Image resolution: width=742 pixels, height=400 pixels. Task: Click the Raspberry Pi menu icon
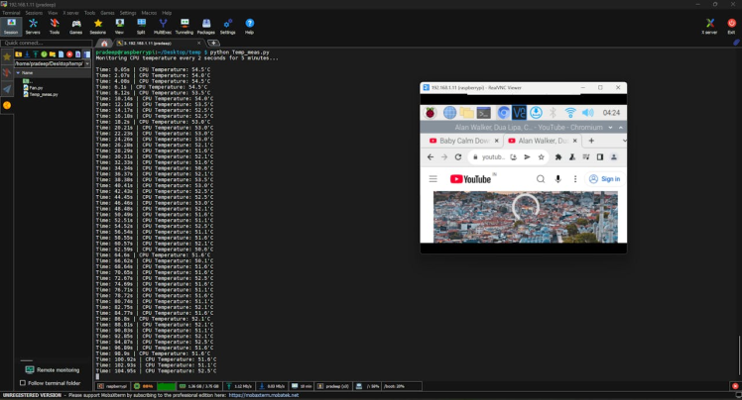pyautogui.click(x=431, y=113)
